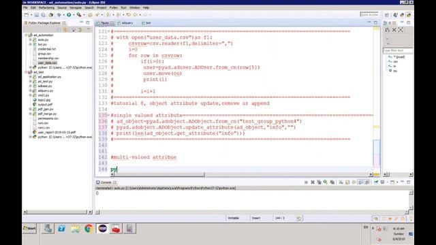
Task: Click Expand All icon in Outline
Action: [x=401, y=30]
